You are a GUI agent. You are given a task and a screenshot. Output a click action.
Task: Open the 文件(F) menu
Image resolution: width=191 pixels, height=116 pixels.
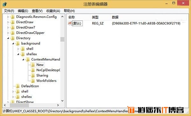pos(9,11)
